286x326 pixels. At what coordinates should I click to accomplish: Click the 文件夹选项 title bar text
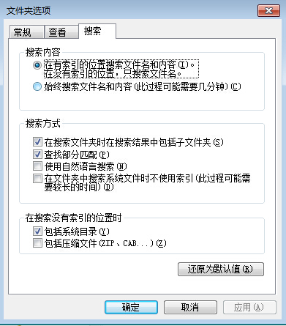(29, 11)
